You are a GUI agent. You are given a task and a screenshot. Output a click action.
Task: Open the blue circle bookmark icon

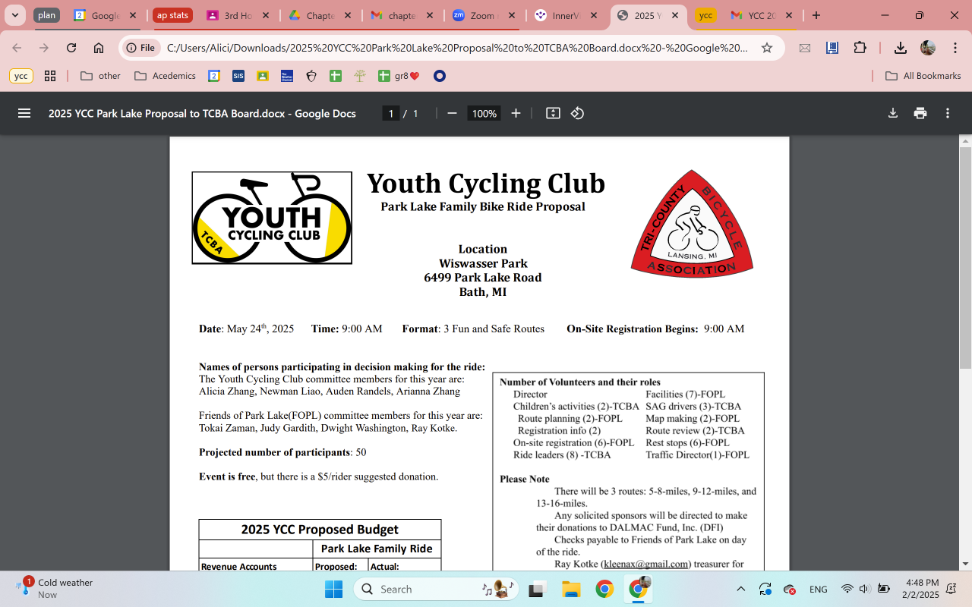439,76
